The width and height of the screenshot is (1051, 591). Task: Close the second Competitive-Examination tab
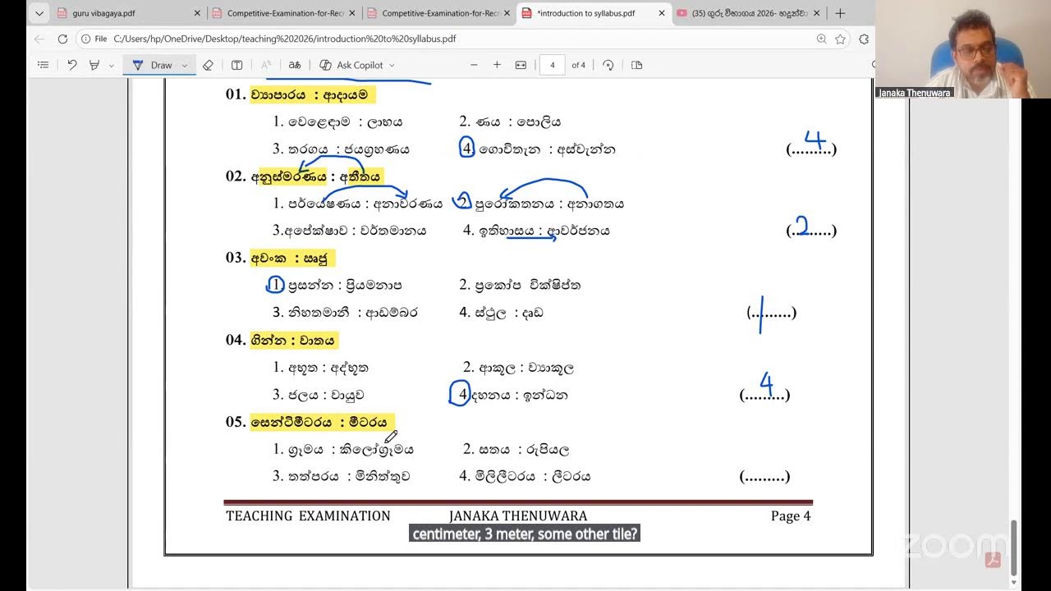[x=507, y=13]
